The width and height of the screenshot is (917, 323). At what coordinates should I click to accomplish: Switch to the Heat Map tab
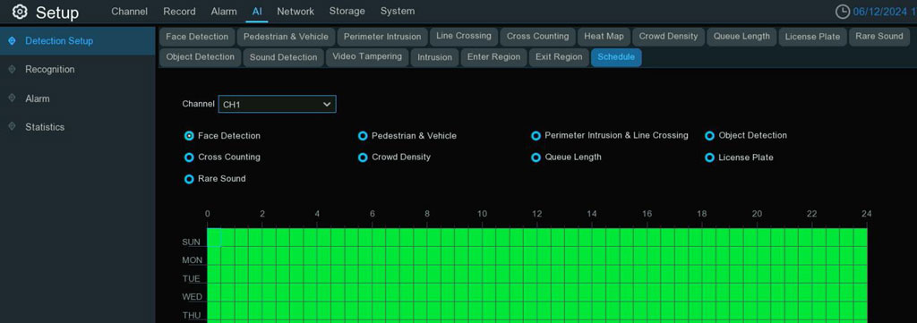tap(604, 36)
